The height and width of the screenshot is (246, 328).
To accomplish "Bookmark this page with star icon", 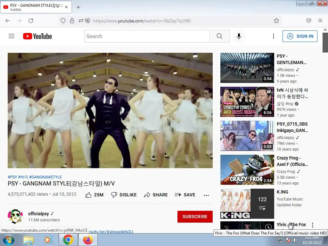I will click(x=276, y=20).
